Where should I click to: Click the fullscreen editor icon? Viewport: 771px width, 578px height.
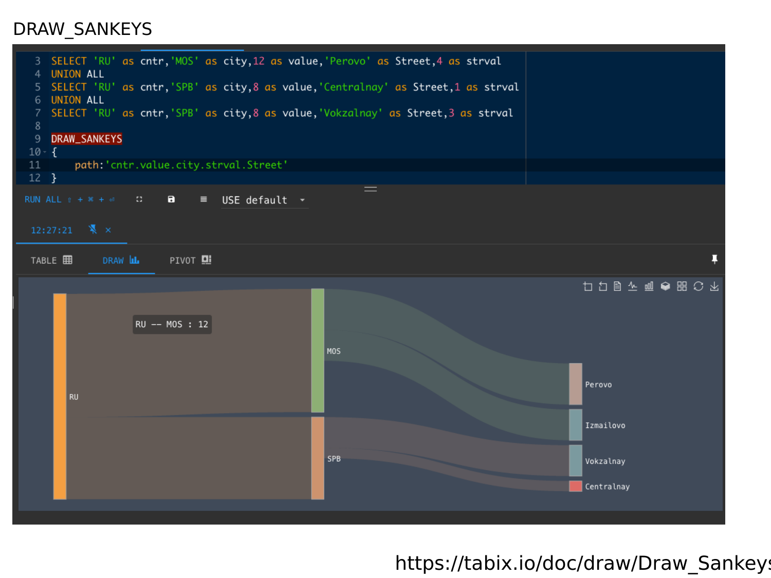pyautogui.click(x=139, y=199)
